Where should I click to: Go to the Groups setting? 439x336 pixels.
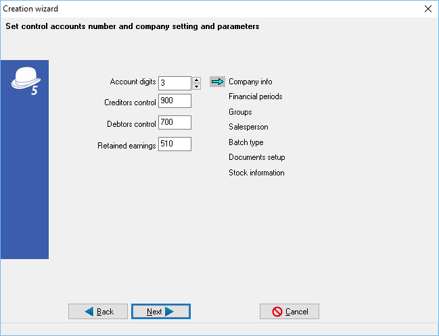point(240,112)
